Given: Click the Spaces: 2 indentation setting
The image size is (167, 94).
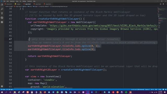Looking at the screenshot, I should point(147,90).
